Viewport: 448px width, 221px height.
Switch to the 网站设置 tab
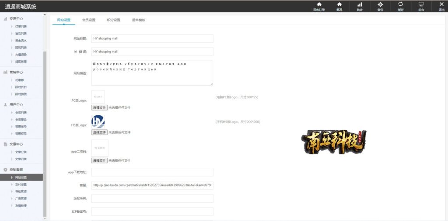(x=64, y=20)
